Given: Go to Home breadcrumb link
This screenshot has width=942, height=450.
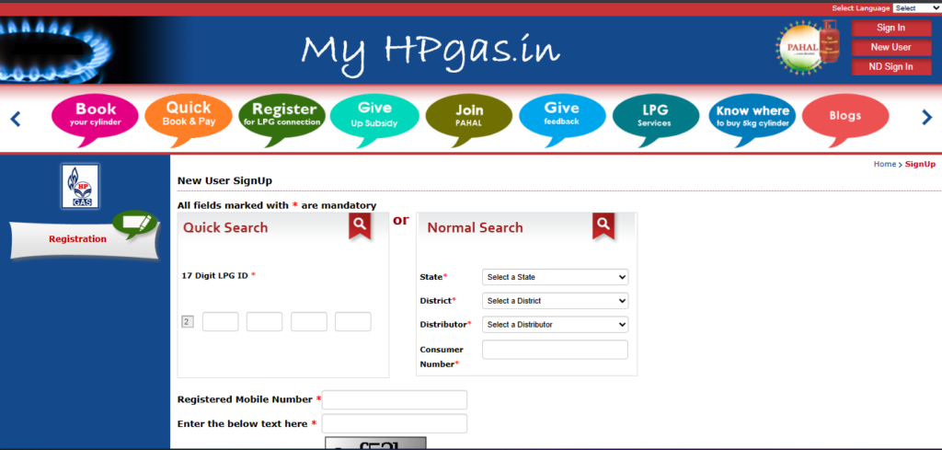Looking at the screenshot, I should tap(884, 164).
